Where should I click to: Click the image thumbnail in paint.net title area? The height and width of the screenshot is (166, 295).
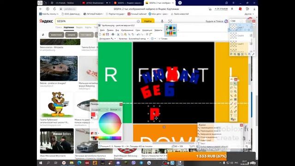(x=171, y=30)
